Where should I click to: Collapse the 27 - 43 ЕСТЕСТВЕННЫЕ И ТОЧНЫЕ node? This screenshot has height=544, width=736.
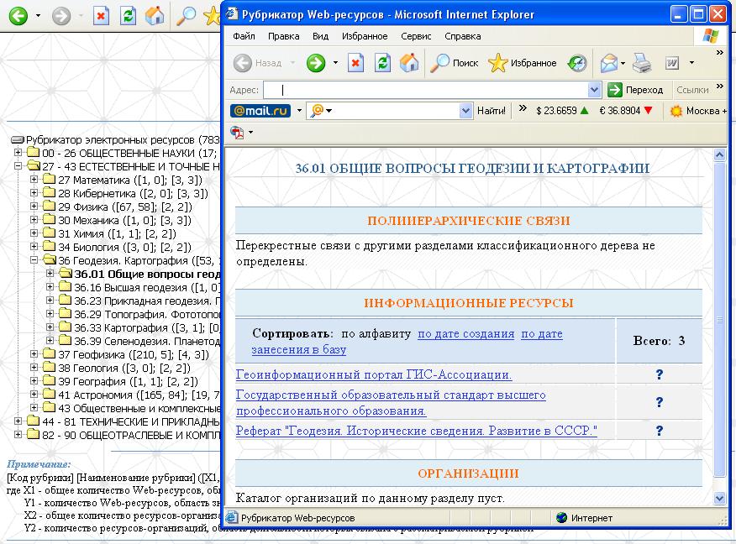pyautogui.click(x=18, y=166)
